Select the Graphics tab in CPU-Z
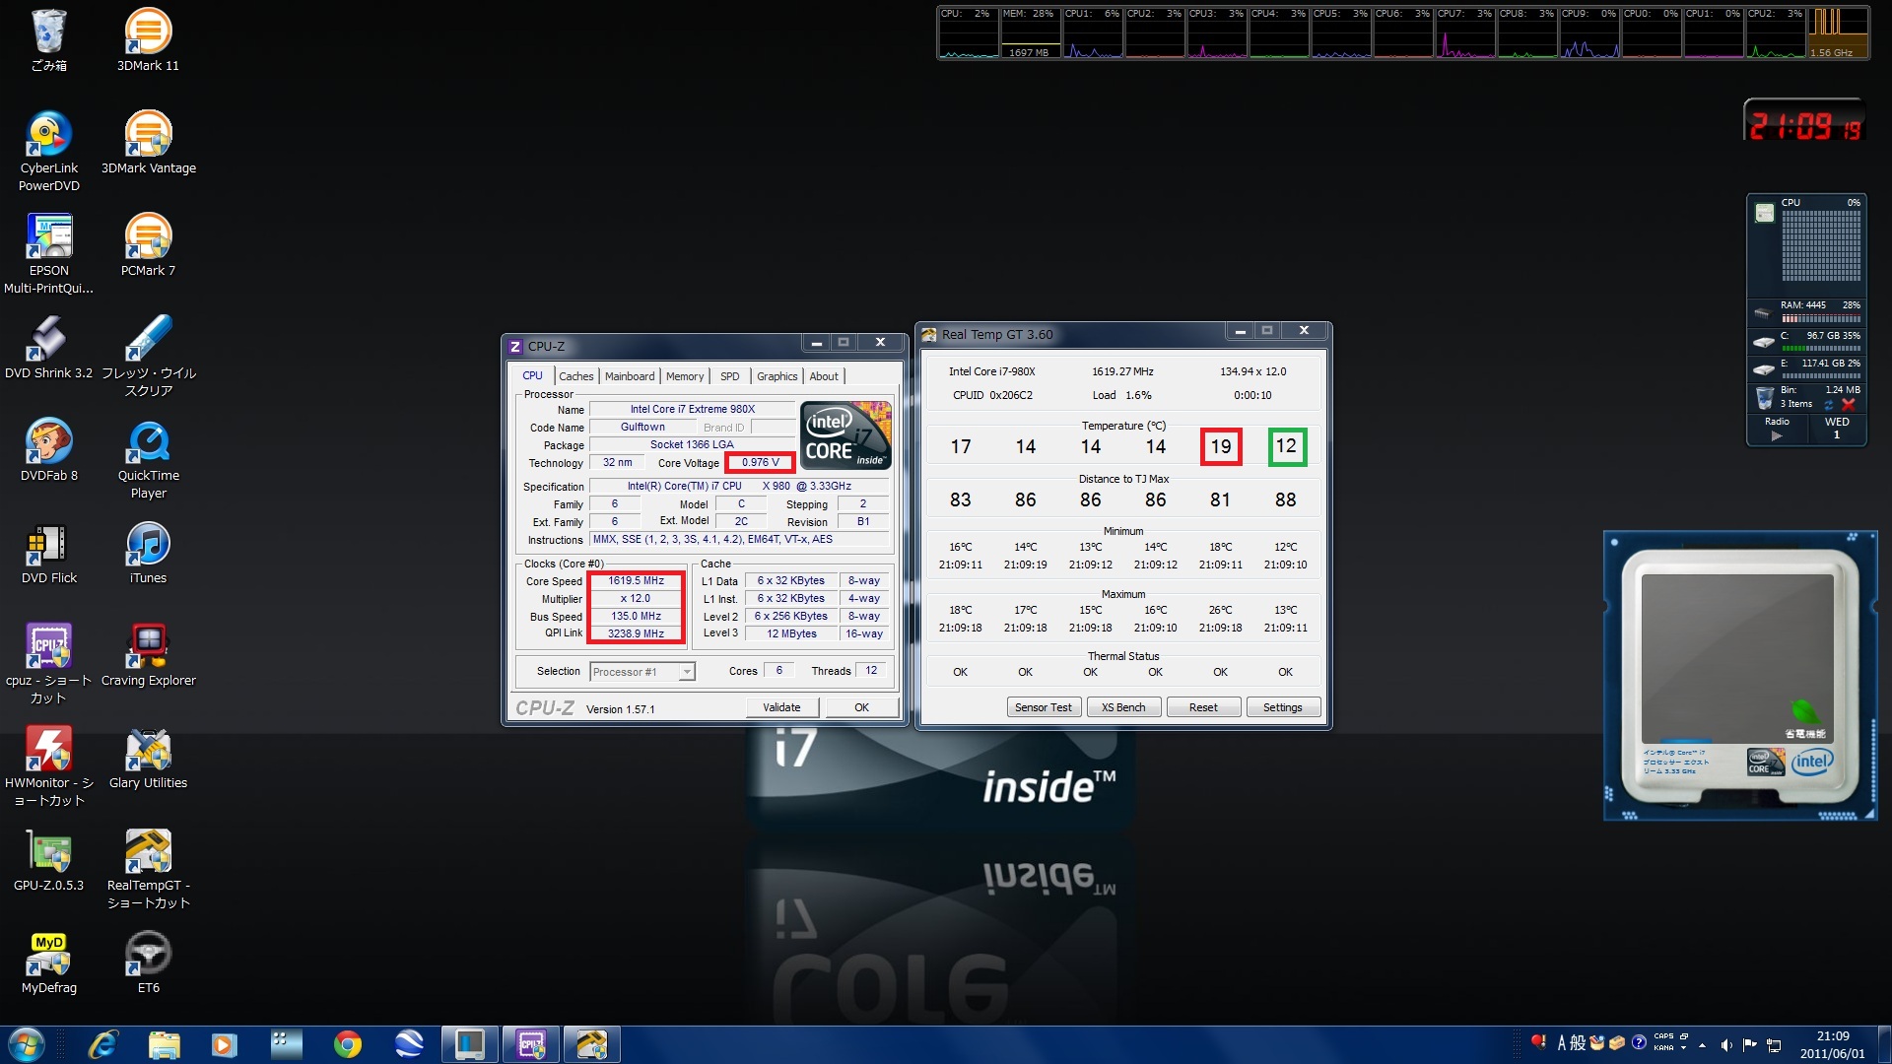Image resolution: width=1892 pixels, height=1064 pixels. 777,376
